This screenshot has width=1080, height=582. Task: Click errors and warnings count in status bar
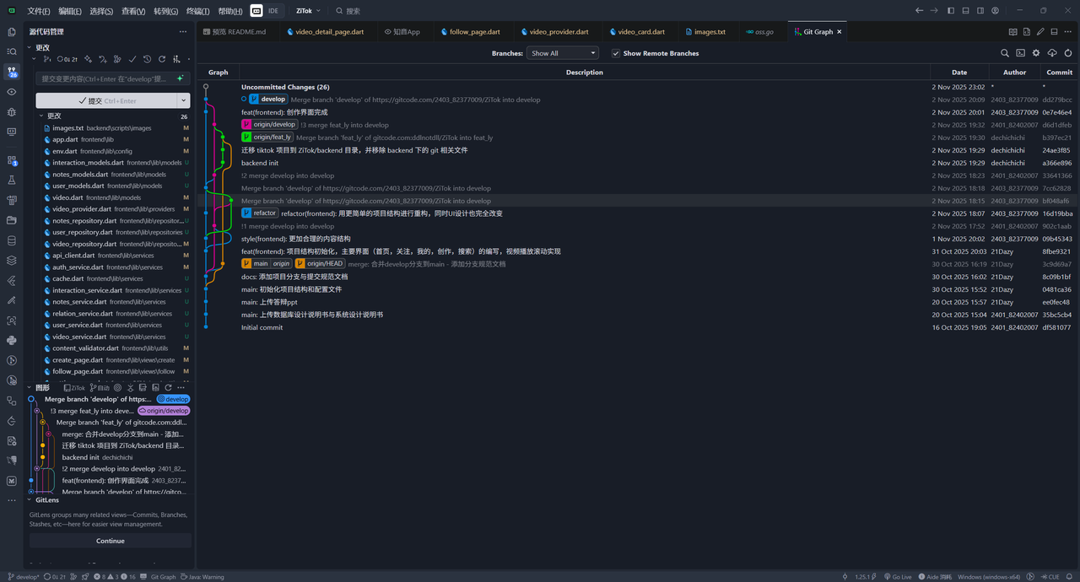116,577
